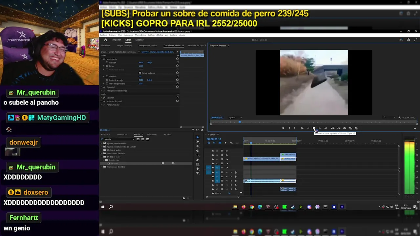Step back one frame

click(308, 128)
